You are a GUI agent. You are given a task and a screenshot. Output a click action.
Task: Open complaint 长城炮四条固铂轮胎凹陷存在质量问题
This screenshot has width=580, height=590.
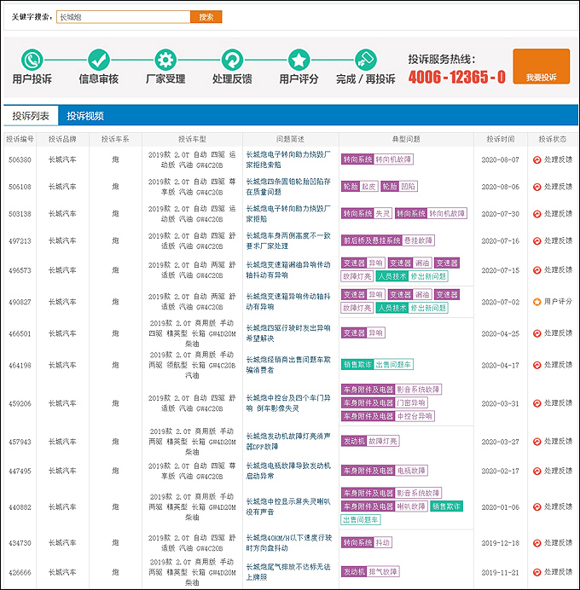tap(288, 187)
